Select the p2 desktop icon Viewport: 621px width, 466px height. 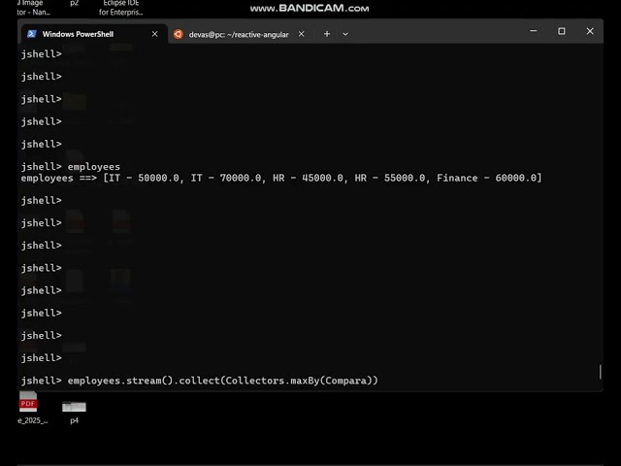click(x=74, y=4)
